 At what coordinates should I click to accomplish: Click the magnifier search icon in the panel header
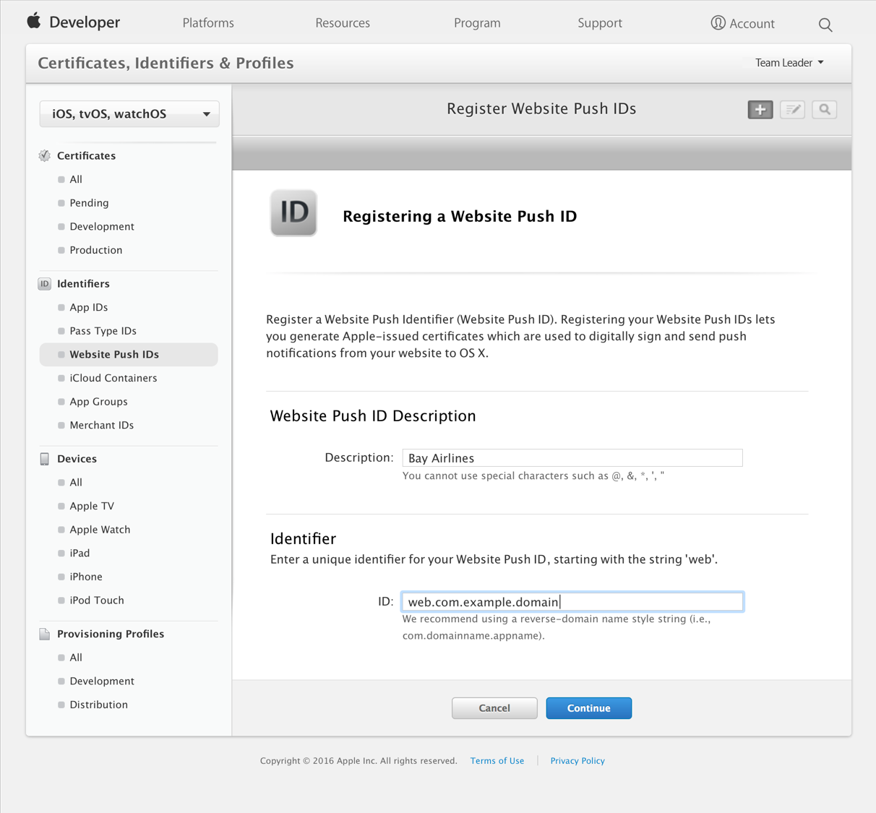click(x=824, y=110)
